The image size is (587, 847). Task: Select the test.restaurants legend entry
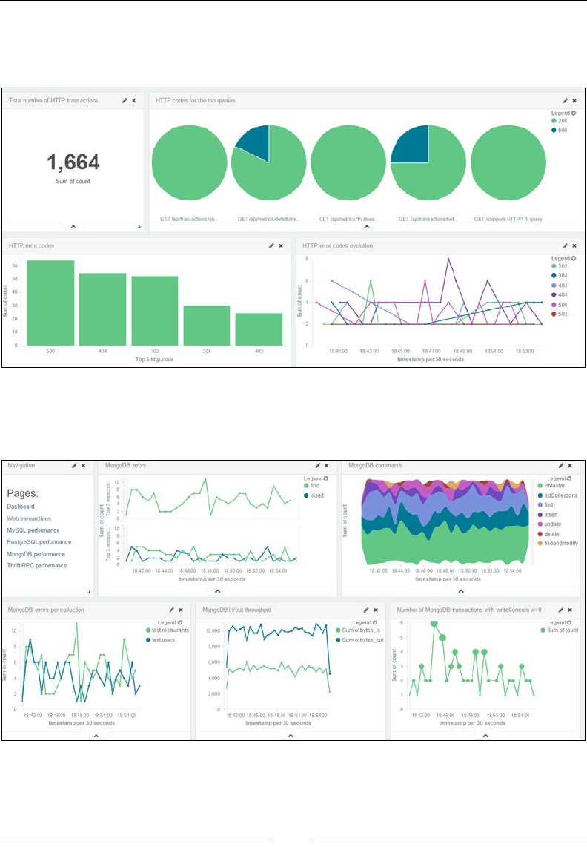(167, 630)
